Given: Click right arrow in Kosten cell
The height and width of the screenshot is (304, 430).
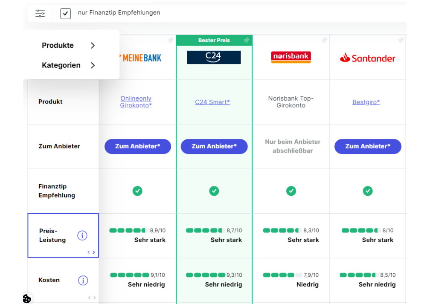Looking at the screenshot, I should point(95,298).
